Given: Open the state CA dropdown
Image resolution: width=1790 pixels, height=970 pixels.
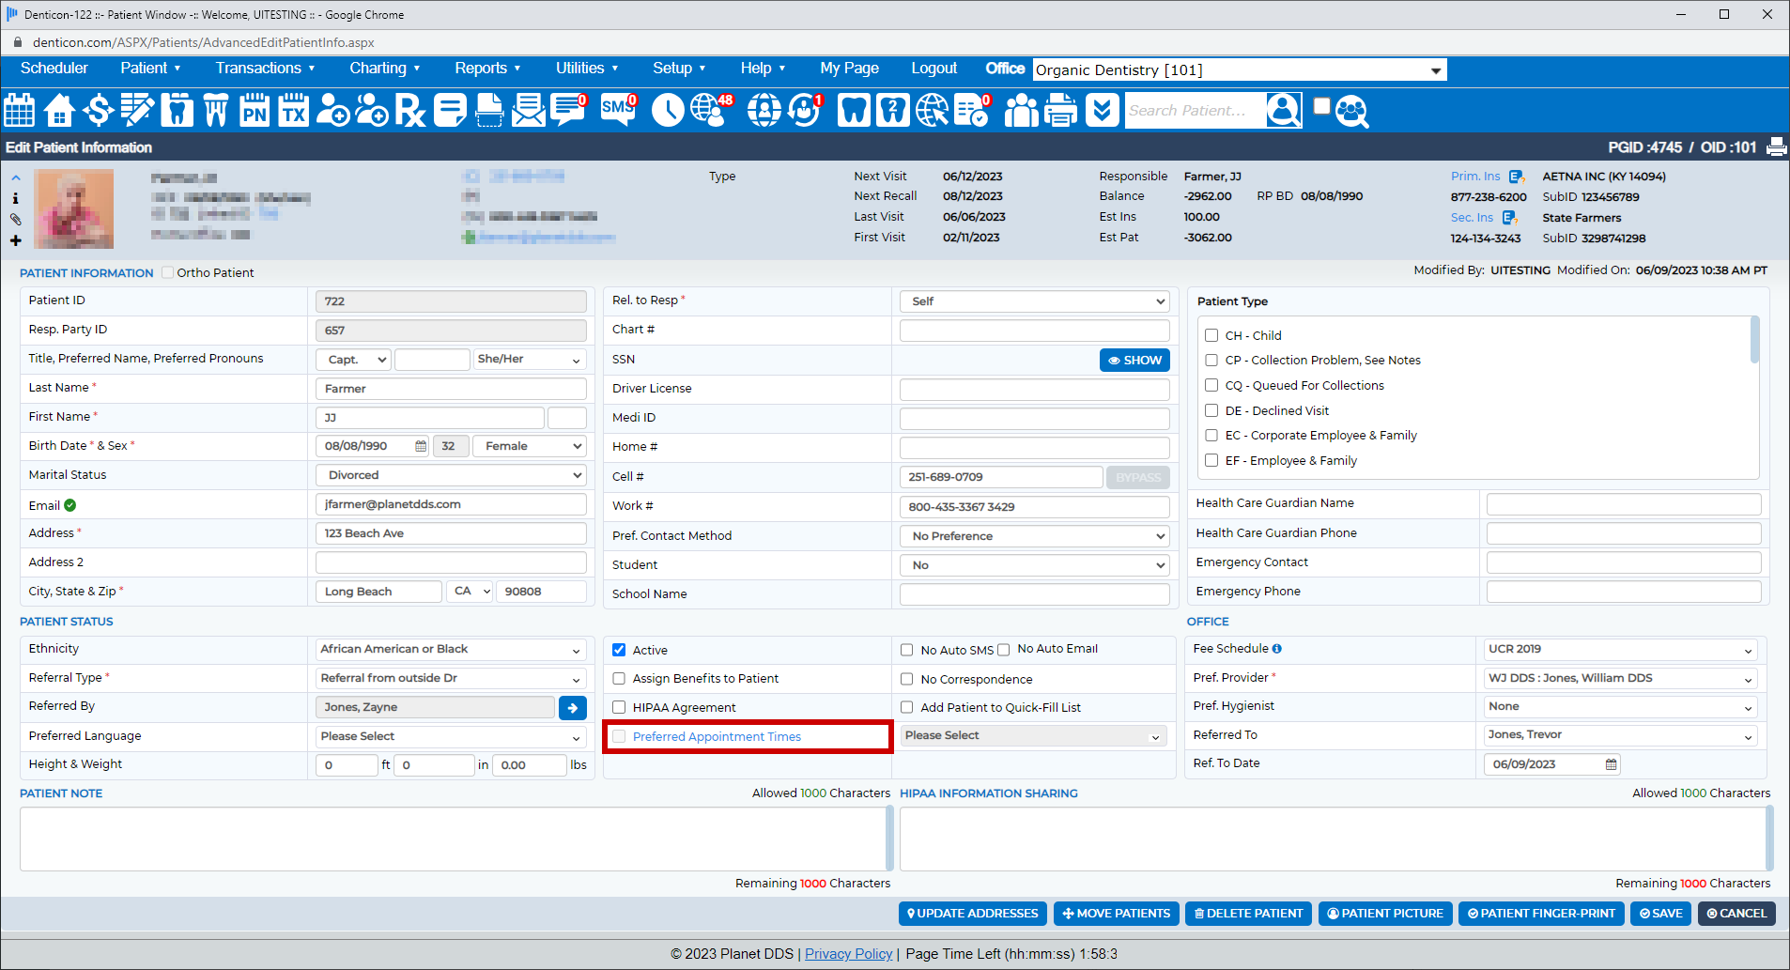Looking at the screenshot, I should (x=471, y=592).
